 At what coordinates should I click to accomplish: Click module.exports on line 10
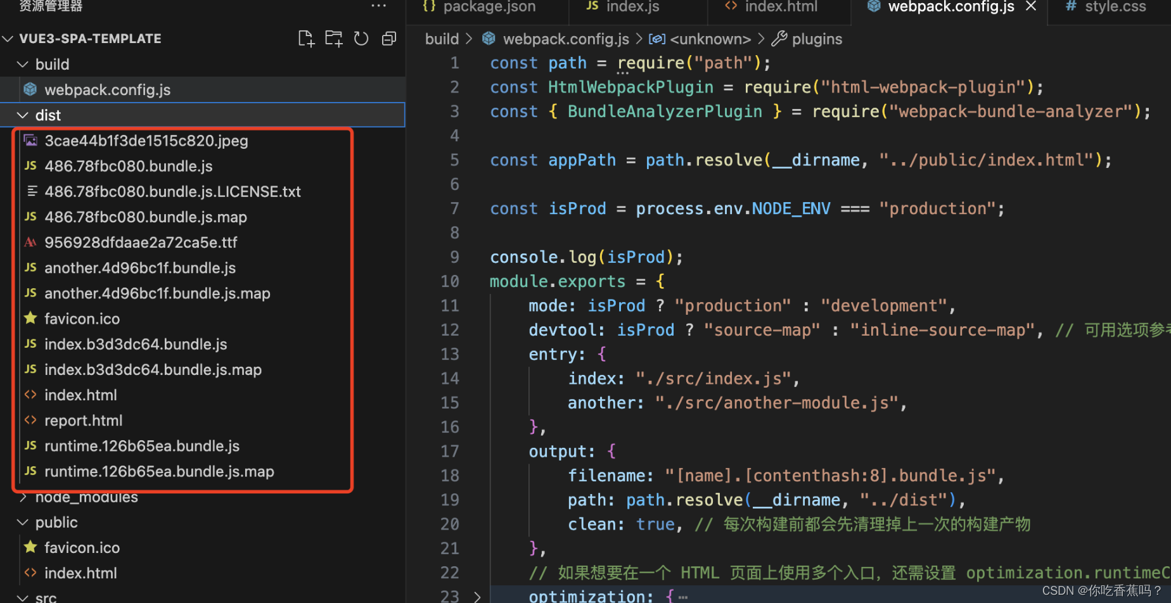[x=558, y=281]
